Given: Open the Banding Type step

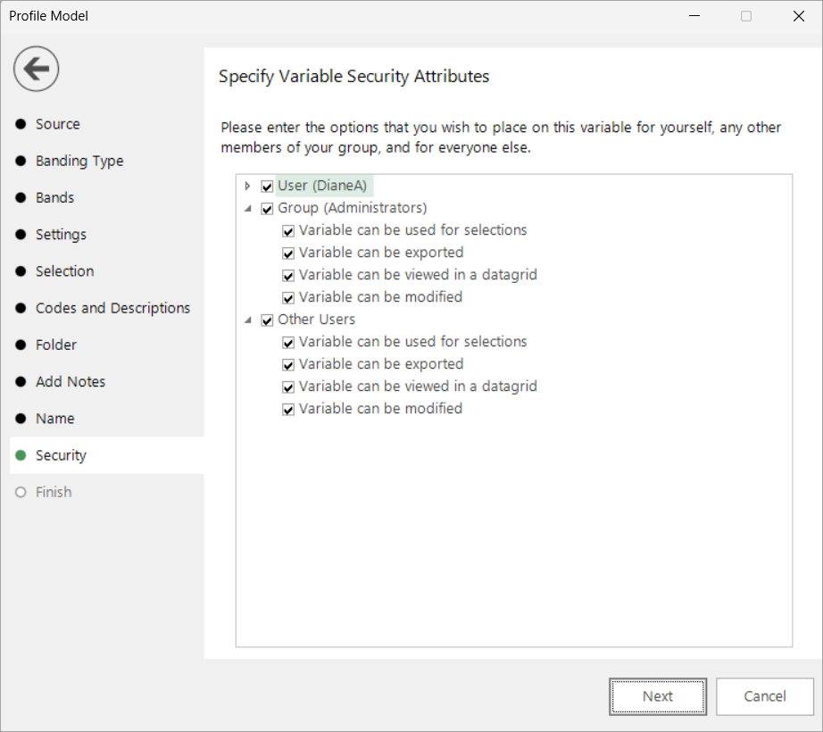Looking at the screenshot, I should (79, 161).
